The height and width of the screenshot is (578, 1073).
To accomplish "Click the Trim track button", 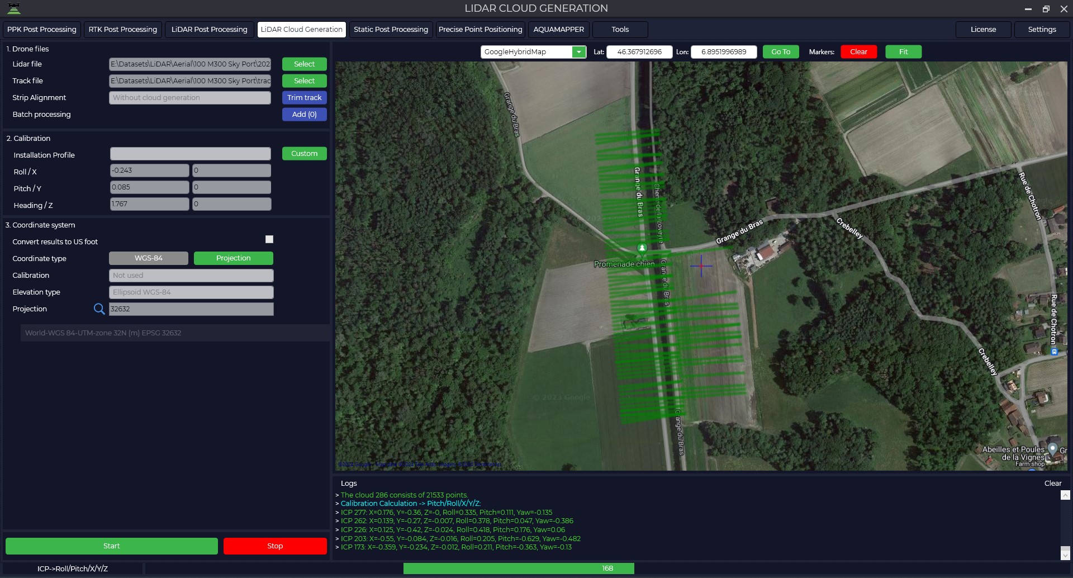I will [305, 98].
